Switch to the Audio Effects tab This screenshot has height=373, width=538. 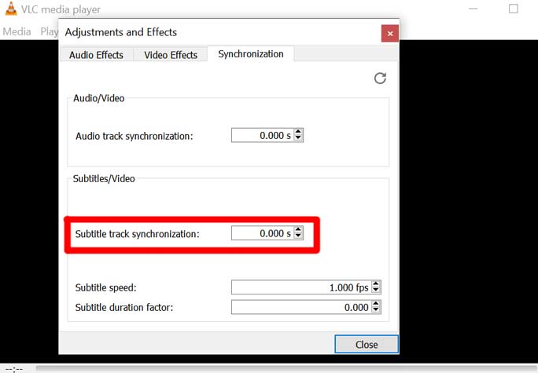(x=96, y=54)
